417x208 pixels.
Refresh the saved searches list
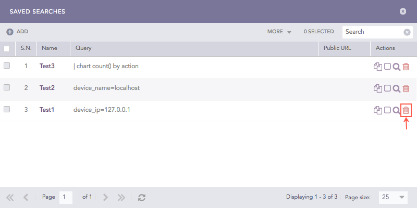141,198
